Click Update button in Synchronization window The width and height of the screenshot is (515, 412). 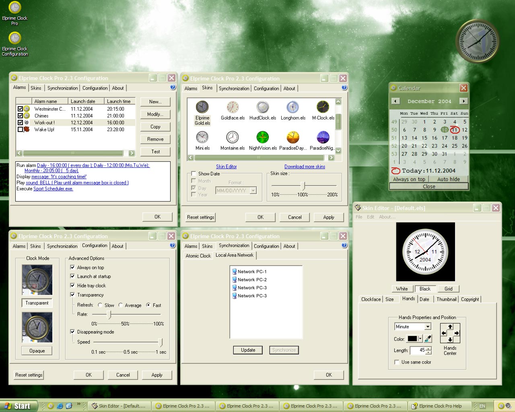pyautogui.click(x=248, y=350)
